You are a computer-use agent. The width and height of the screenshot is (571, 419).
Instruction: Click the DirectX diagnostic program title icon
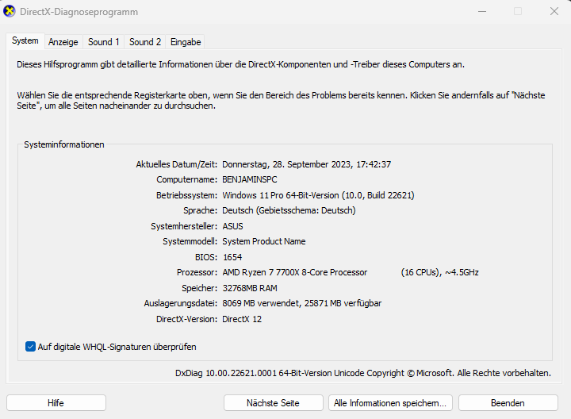pos(10,11)
